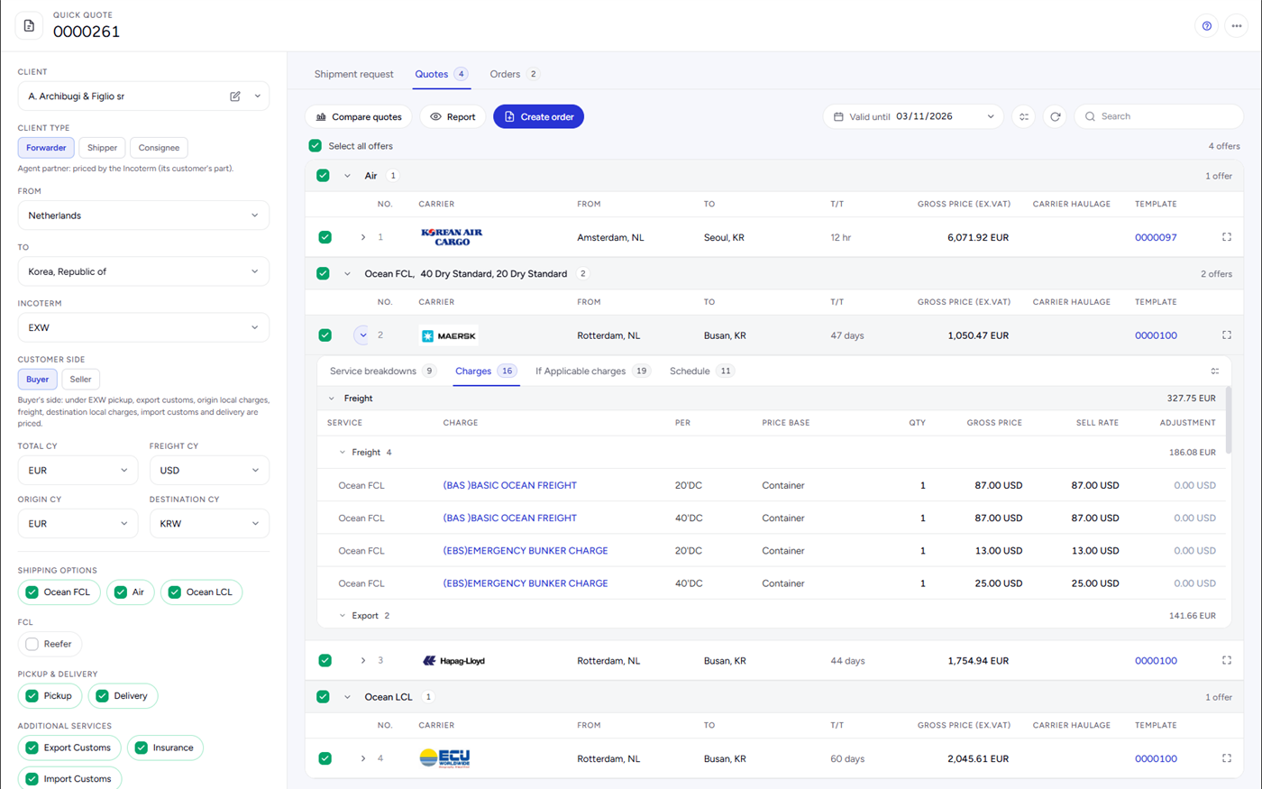Open the Incoterm EXW dropdown

click(143, 327)
